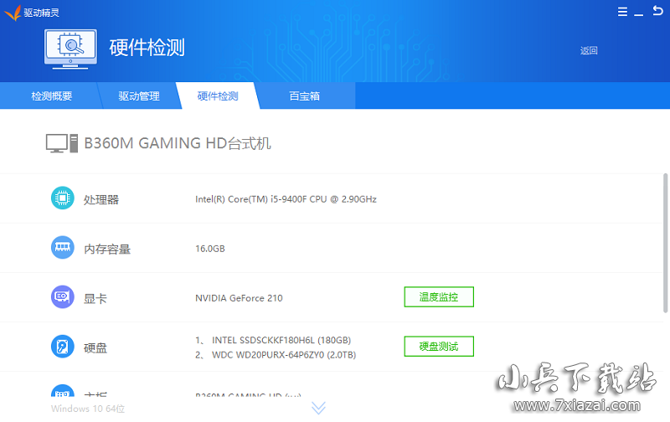Click the 处理器 CPU icon
This screenshot has height=422, width=670.
[x=62, y=198]
